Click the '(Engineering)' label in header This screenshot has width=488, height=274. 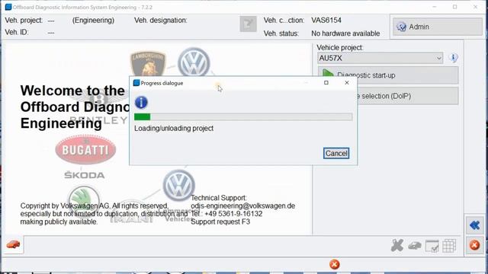tap(93, 21)
